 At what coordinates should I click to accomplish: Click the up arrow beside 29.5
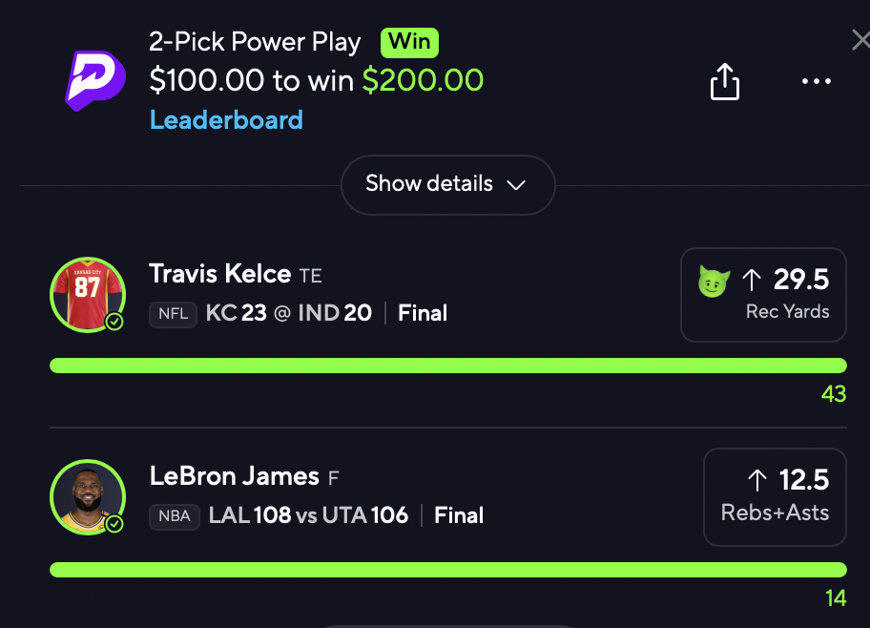[753, 280]
